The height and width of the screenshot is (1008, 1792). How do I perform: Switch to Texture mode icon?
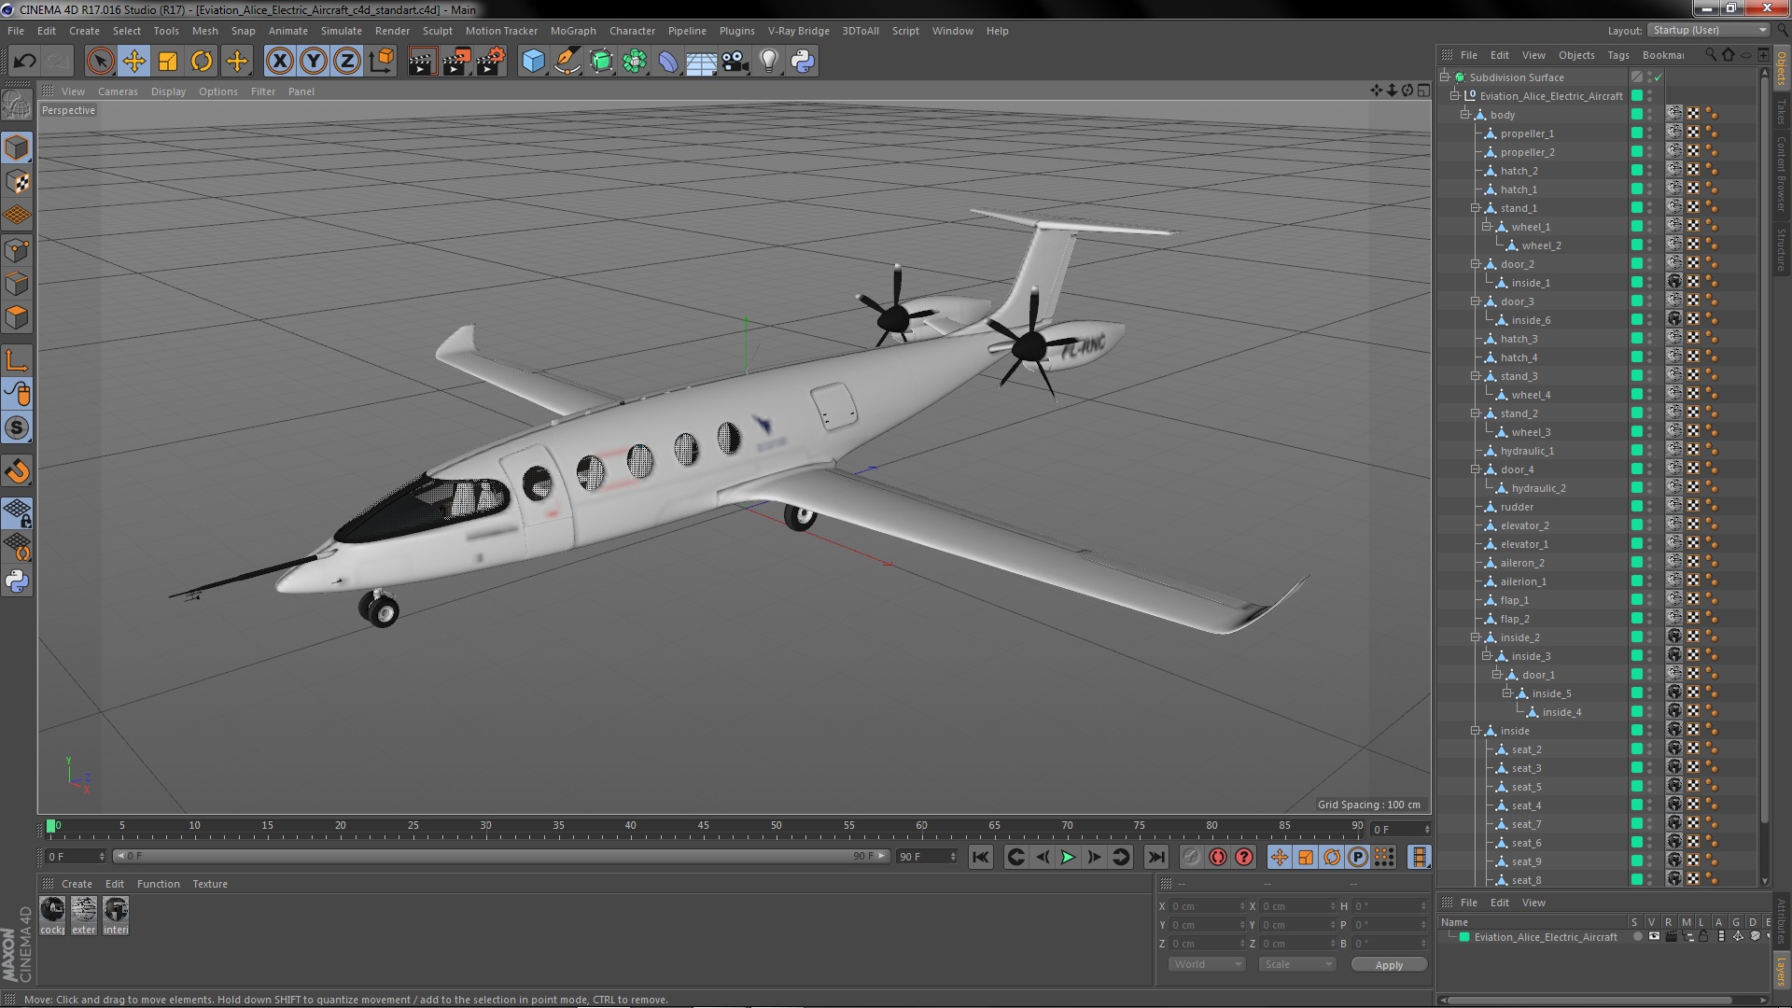pos(17,182)
